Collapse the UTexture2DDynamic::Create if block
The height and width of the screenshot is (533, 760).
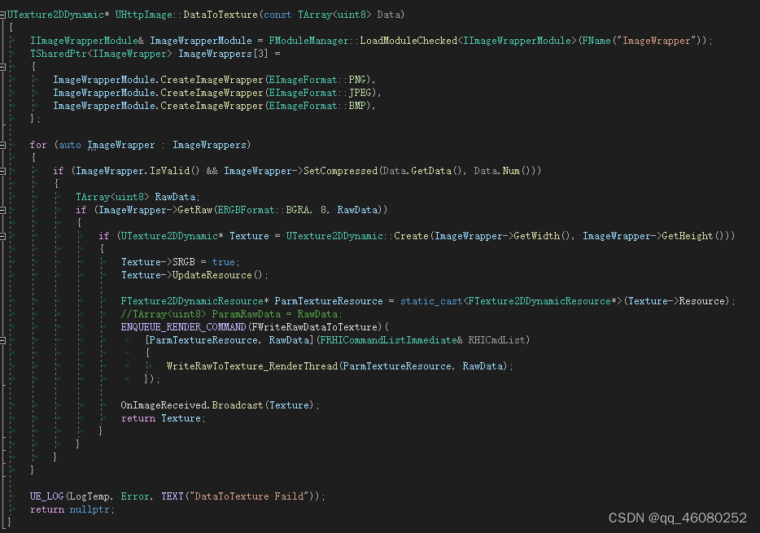pos(5,236)
